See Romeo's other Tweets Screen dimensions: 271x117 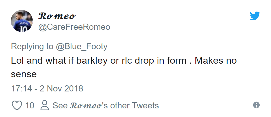106,106
